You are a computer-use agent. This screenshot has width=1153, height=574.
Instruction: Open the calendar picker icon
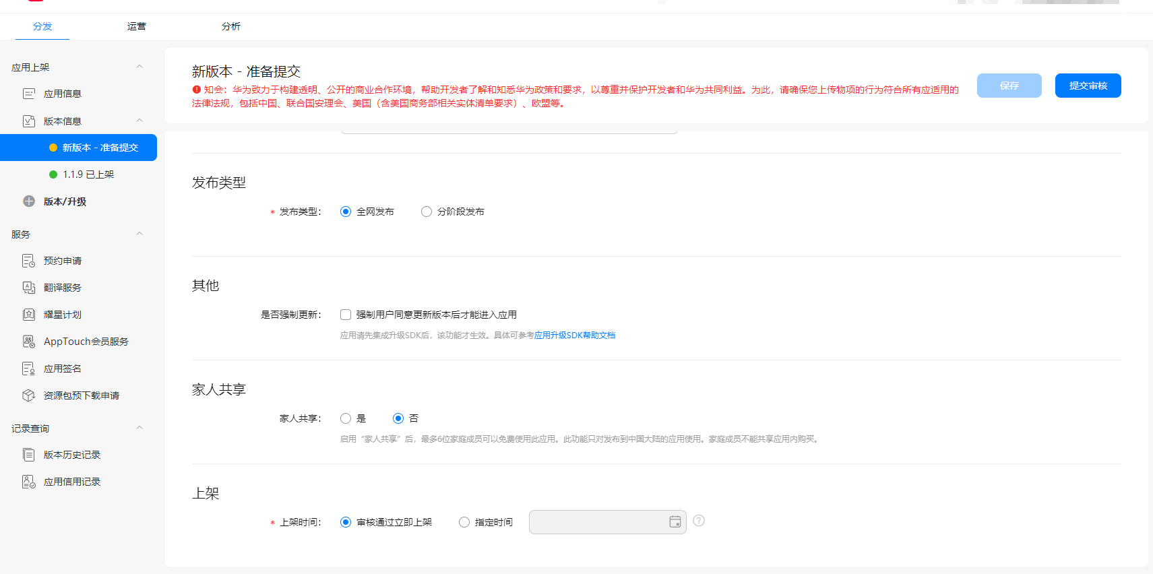pos(675,522)
